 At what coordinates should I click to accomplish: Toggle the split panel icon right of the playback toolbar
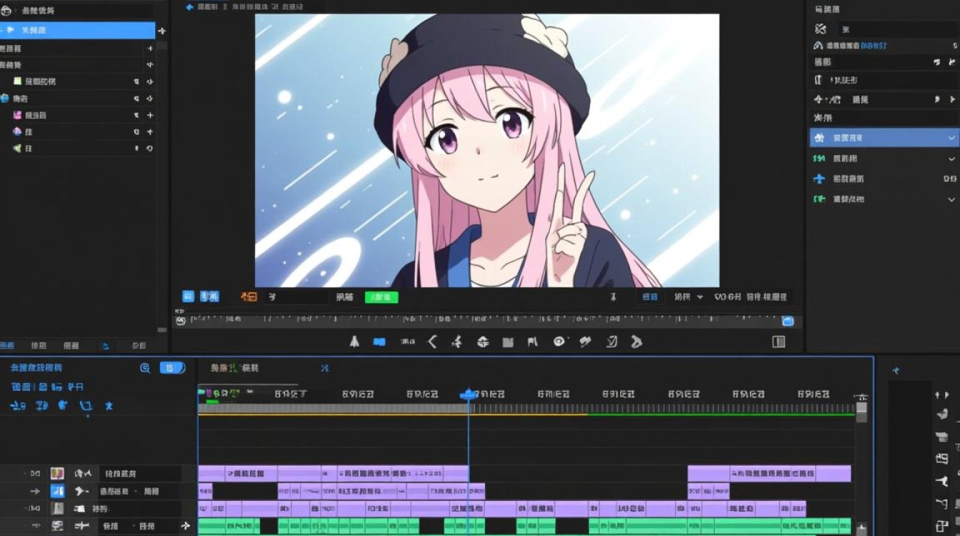779,342
